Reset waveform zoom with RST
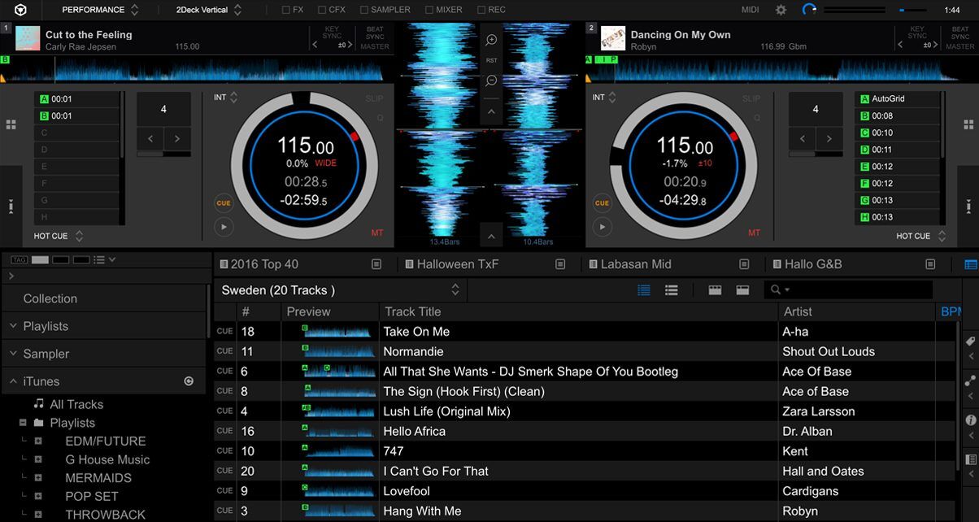This screenshot has width=979, height=522. click(491, 60)
